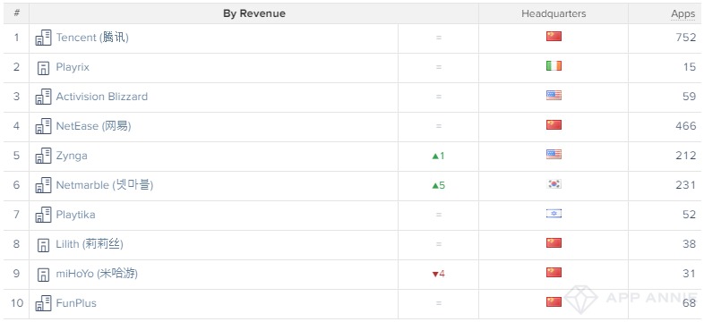The image size is (704, 322).
Task: Click the red down-4 rank change indicator
Action: click(438, 274)
